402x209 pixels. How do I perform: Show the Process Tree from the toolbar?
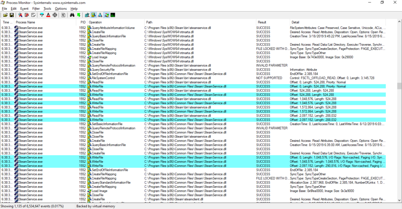63,15
